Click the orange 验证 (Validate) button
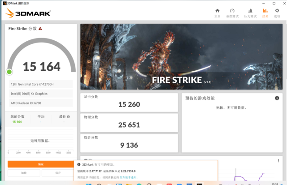Screen dimensions: 287x185 (41, 164)
